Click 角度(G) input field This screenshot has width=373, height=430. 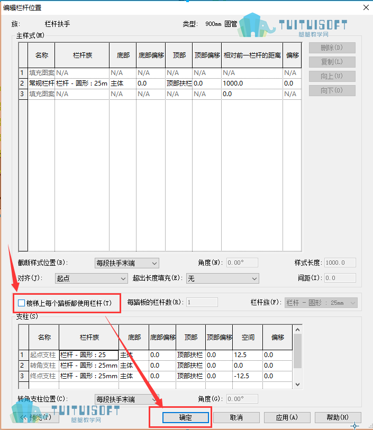tap(242, 399)
